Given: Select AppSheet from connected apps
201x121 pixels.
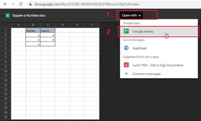Looking at the screenshot, I should coord(159,48).
